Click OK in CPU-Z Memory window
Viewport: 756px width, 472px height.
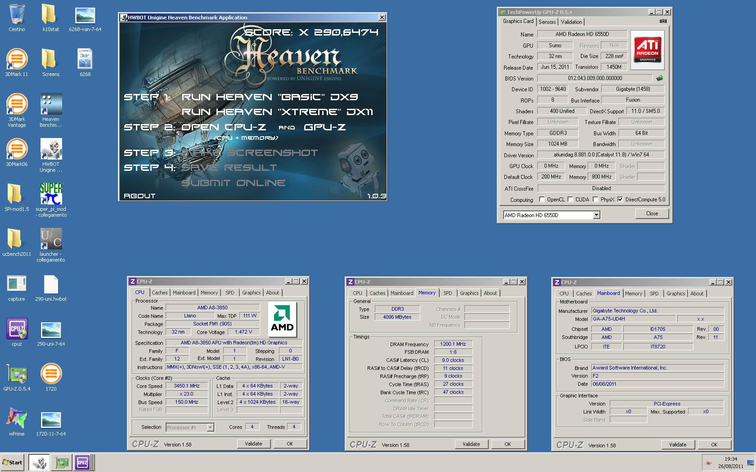(x=508, y=444)
